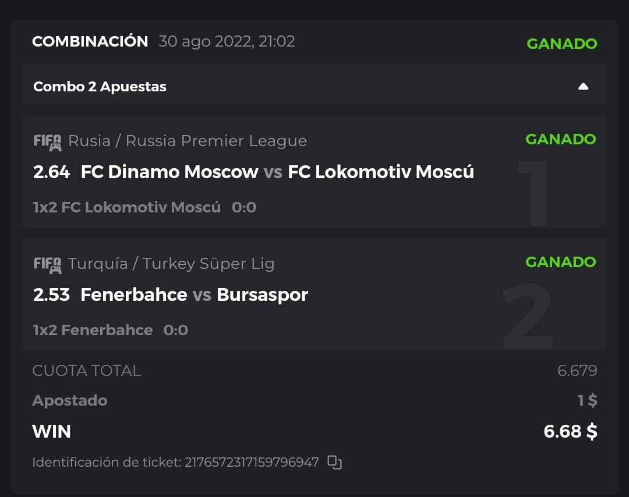
Task: Select the Turquía / Turkey Süper Lig label
Action: pyautogui.click(x=171, y=264)
